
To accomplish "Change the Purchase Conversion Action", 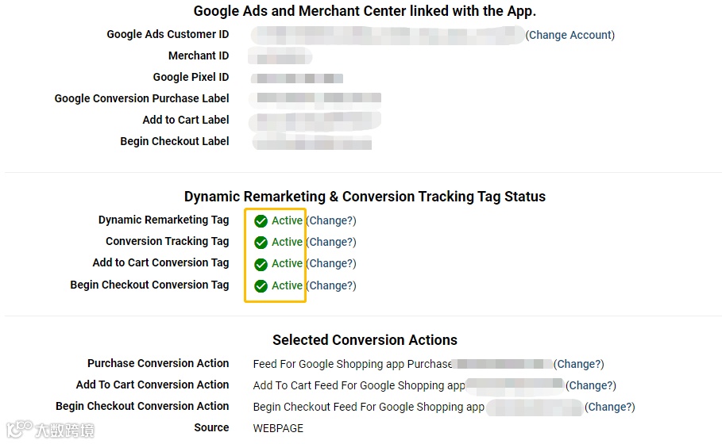I will point(579,364).
